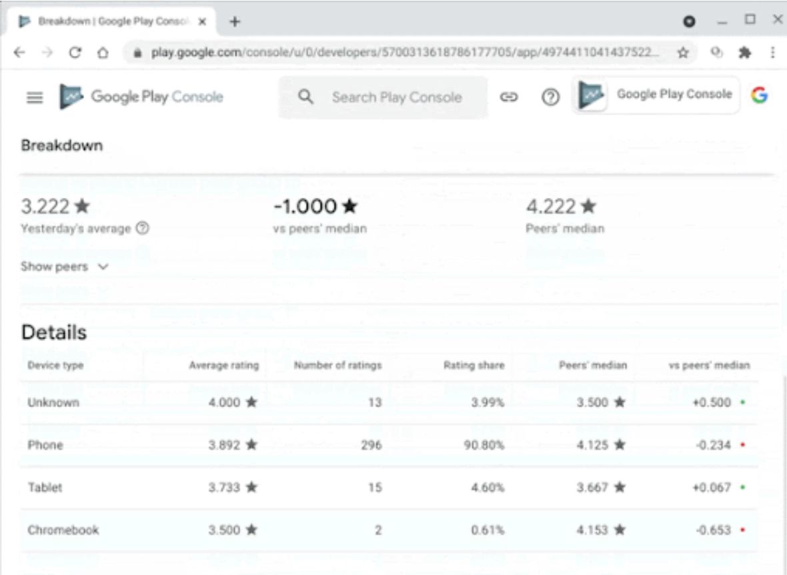This screenshot has width=787, height=575.
Task: Click the +0.067 Tablet difference value
Action: [712, 487]
